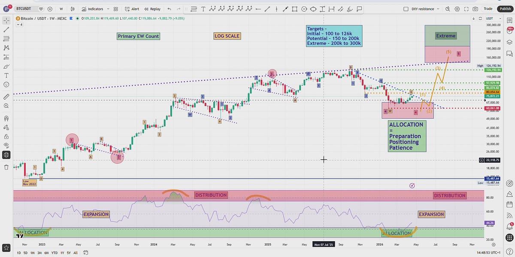The height and width of the screenshot is (257, 515).
Task: Enter fullscreen mode
Action: pos(466,9)
